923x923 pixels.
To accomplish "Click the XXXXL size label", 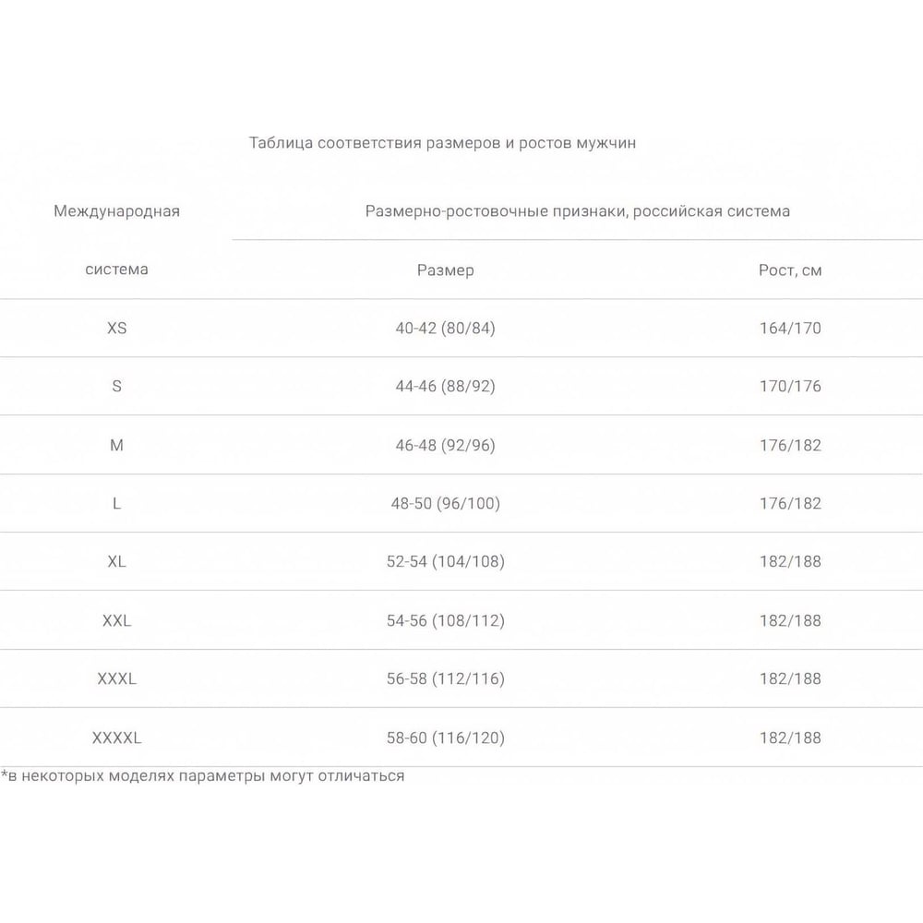I will click(116, 737).
